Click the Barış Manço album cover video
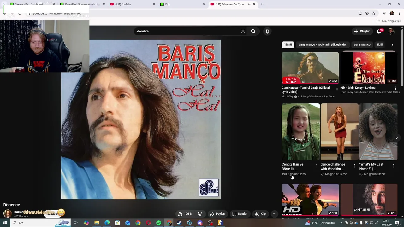Viewport: 404px width, 227px height. (x=141, y=119)
